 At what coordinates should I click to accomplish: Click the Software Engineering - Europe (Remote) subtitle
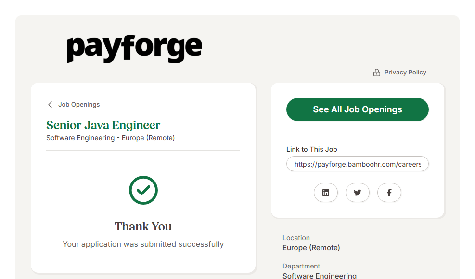point(110,138)
